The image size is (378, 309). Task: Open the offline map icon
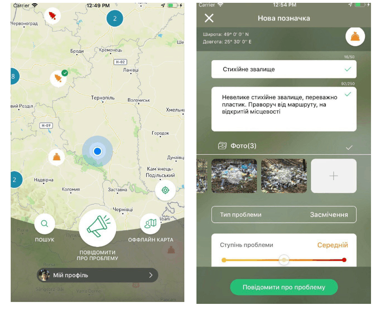pyautogui.click(x=150, y=224)
